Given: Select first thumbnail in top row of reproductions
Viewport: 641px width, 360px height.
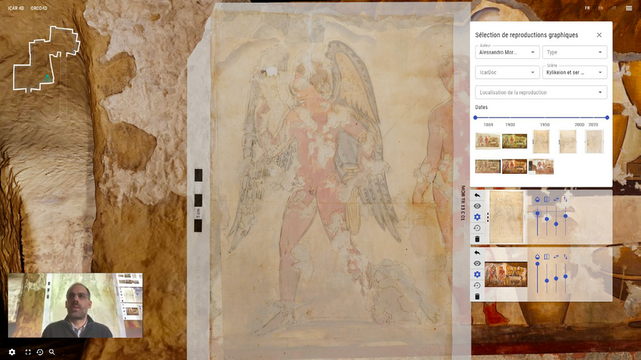Looking at the screenshot, I should tap(488, 142).
